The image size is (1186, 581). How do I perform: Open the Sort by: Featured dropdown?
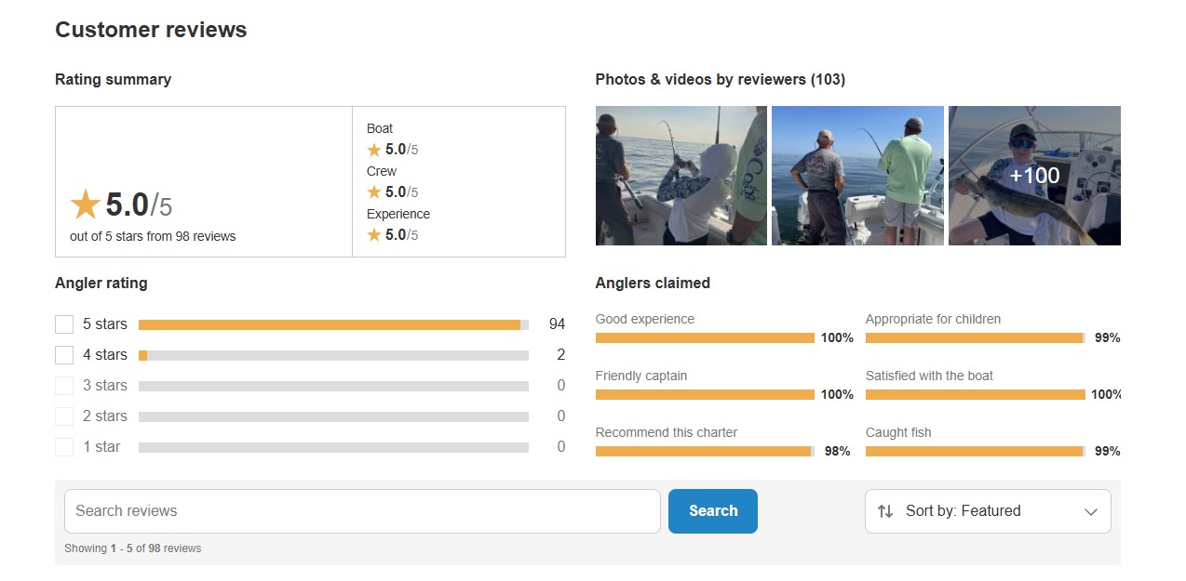coord(987,511)
